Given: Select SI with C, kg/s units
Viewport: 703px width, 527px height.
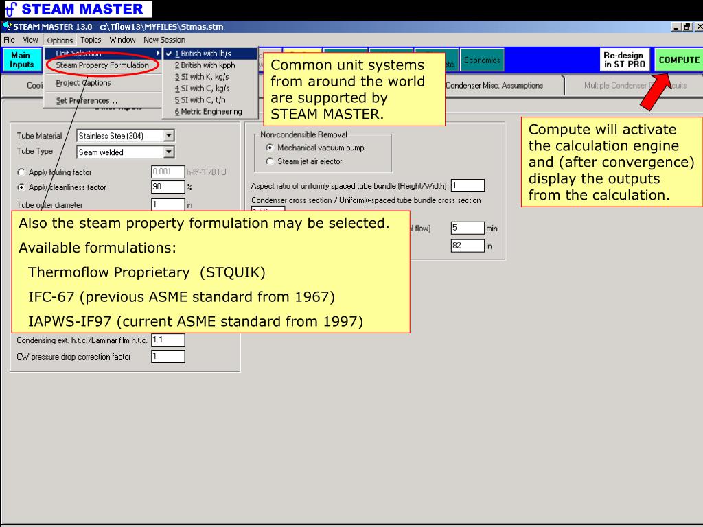Looking at the screenshot, I should (210, 89).
